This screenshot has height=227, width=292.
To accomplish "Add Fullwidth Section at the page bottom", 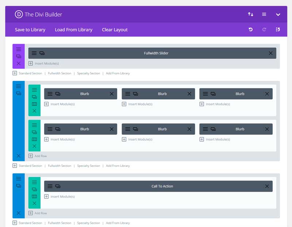I will point(59,223).
